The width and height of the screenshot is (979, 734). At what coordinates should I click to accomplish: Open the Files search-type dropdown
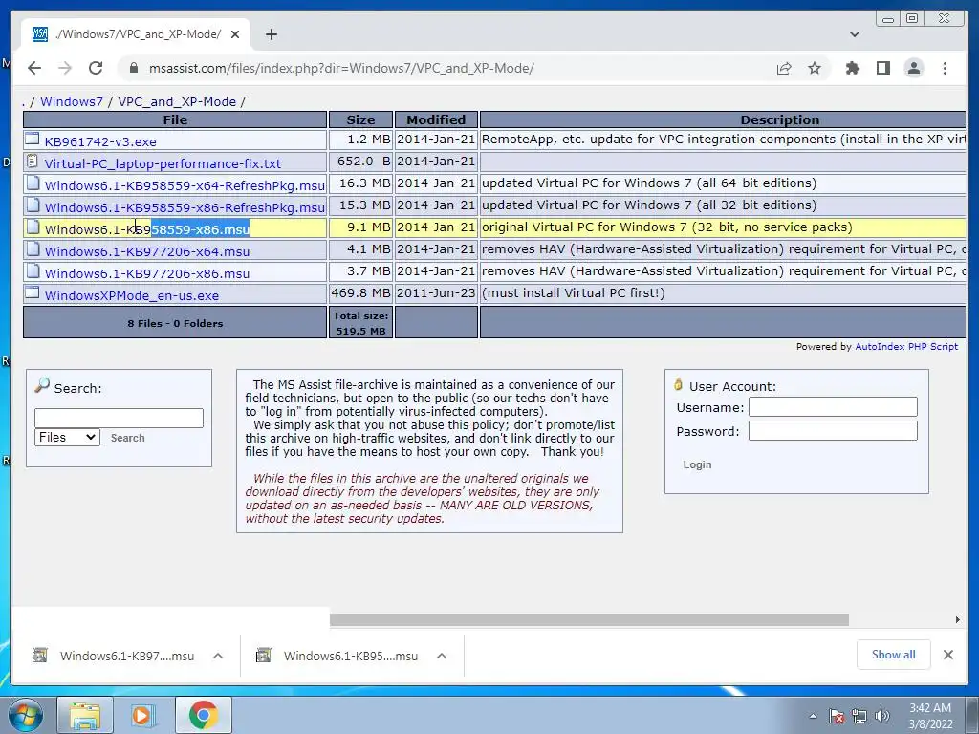point(67,438)
